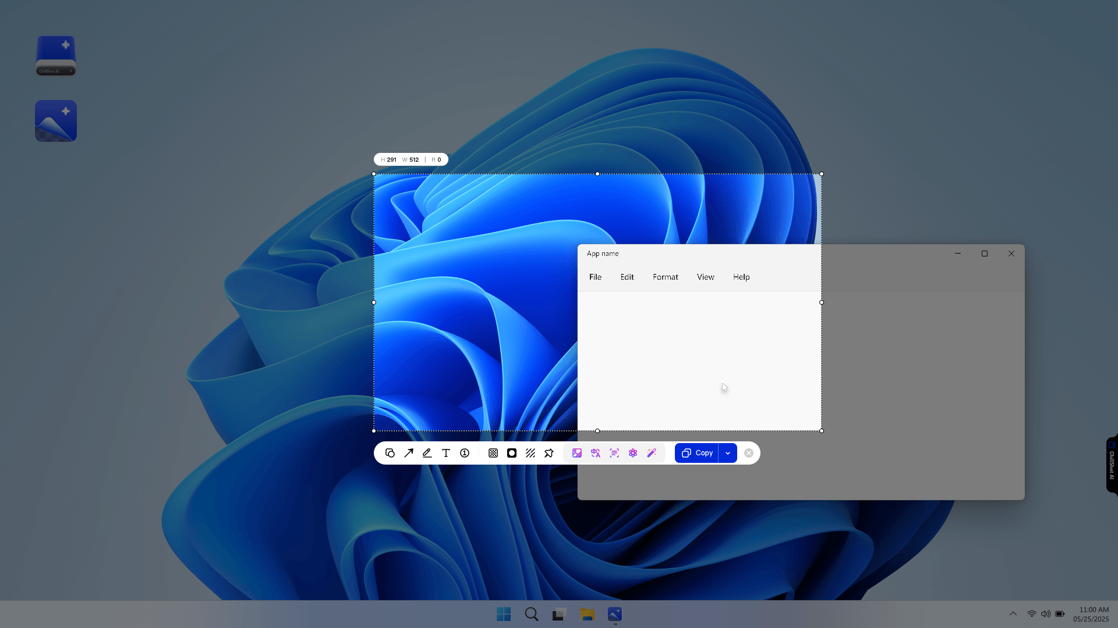Viewport: 1118px width, 628px height.
Task: Open the Windows Start menu
Action: pyautogui.click(x=504, y=614)
